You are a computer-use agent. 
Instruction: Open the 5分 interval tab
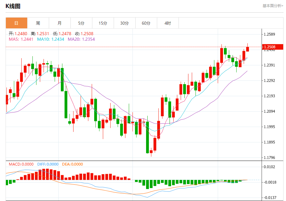point(81,23)
